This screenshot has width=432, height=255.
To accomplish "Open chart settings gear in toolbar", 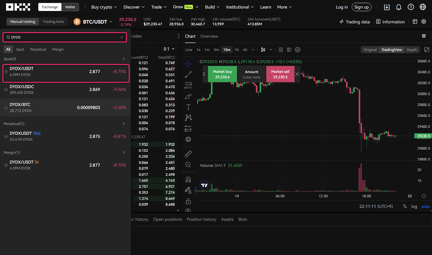I will pos(298,50).
